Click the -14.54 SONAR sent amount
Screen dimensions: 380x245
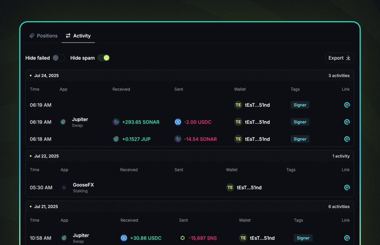[200, 139]
